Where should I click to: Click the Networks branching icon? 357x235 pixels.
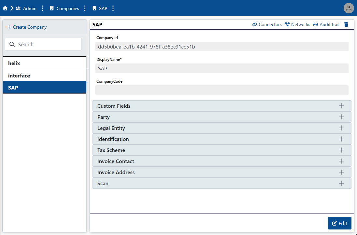tap(288, 24)
